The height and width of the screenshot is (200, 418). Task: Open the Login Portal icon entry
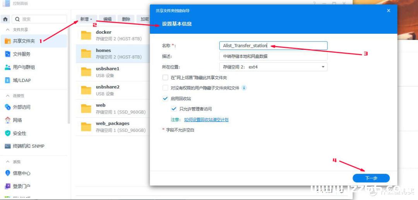[x=8, y=186]
